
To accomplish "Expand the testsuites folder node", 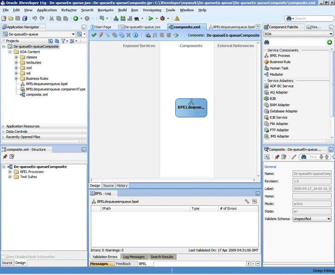I will click(16, 62).
